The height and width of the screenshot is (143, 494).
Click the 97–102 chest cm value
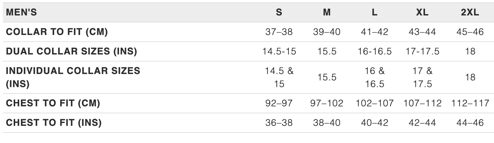pos(327,103)
